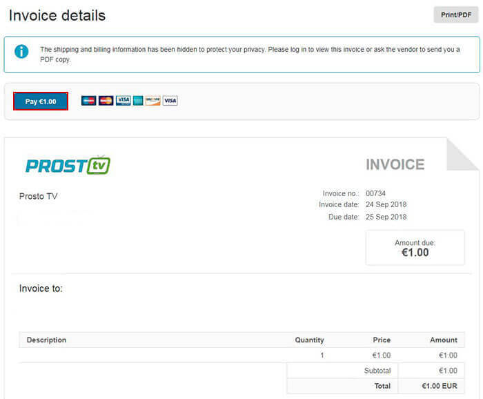Click the American Express card icon
Image resolution: width=483 pixels, height=399 pixels.
coord(138,101)
